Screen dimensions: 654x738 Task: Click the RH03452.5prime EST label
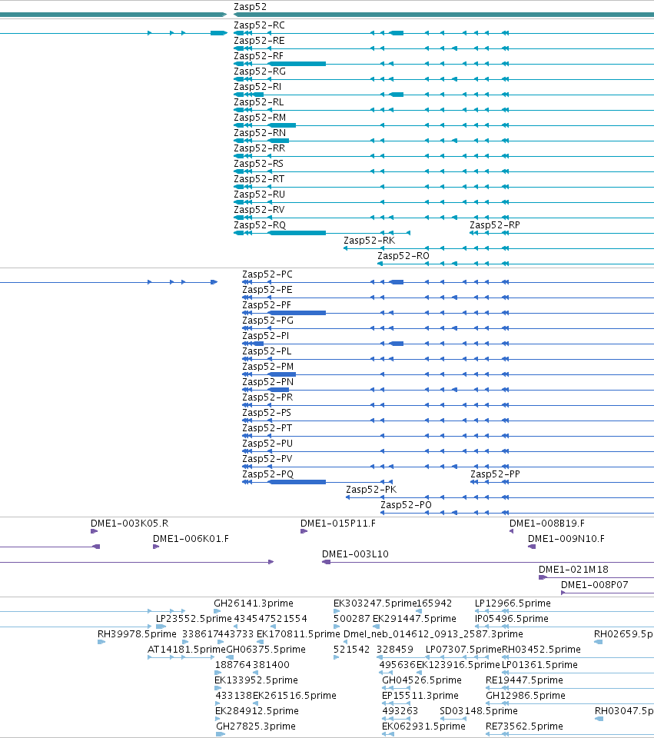[542, 650]
